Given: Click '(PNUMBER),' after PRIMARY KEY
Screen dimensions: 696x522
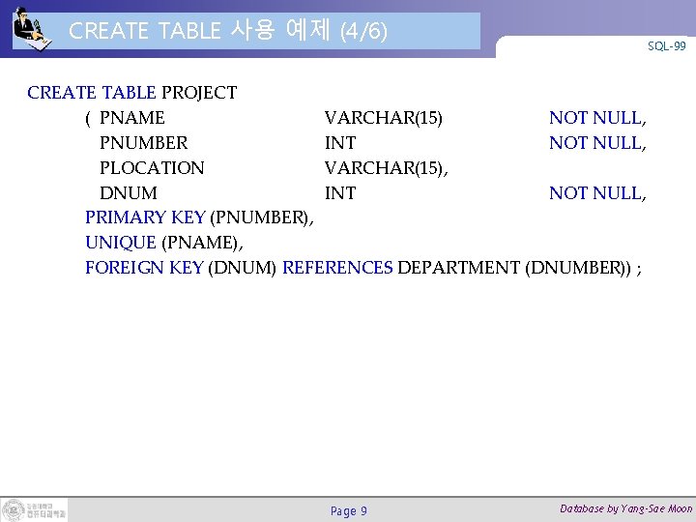Looking at the screenshot, I should click(262, 217).
